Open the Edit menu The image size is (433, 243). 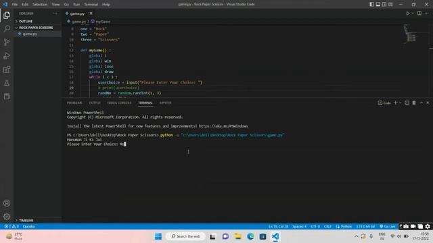[x=25, y=5]
